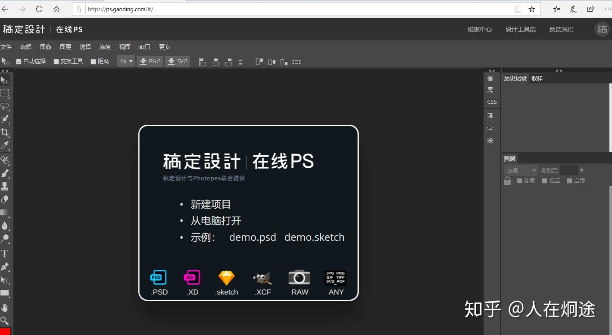Switch to the 取样 tab

[537, 78]
